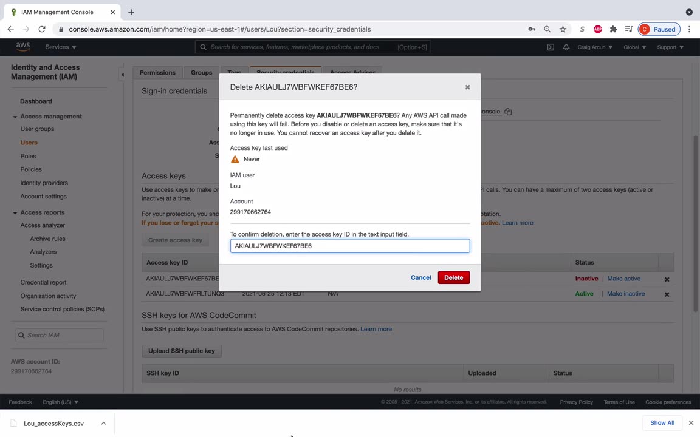Open Identity providers in sidebar

coord(44,183)
